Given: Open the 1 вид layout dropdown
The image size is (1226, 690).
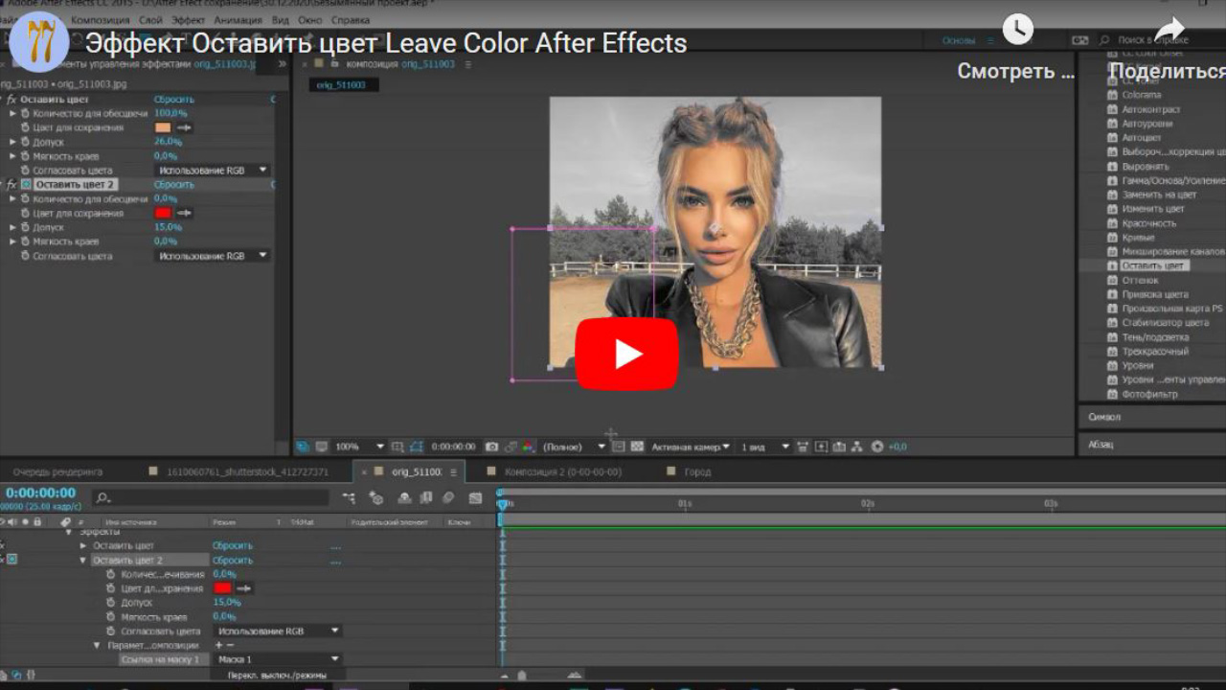Looking at the screenshot, I should [x=765, y=447].
